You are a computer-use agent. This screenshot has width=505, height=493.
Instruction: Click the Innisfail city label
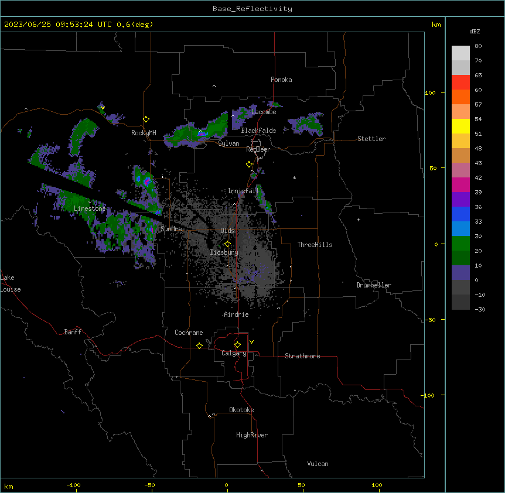tap(243, 191)
